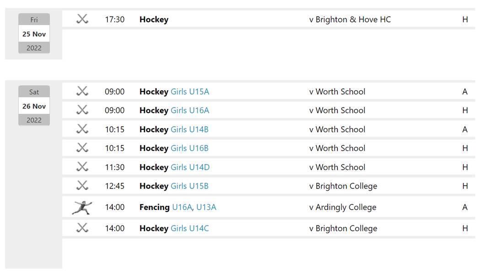The height and width of the screenshot is (279, 497).
Task: Click hockey sticks icon for 17:30 Friday fixture
Action: (x=82, y=19)
